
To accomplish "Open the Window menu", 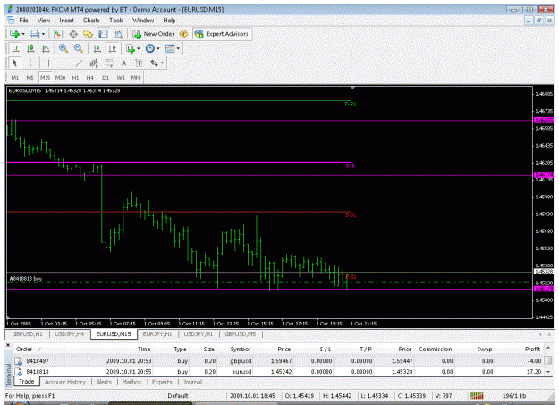I will point(143,21).
